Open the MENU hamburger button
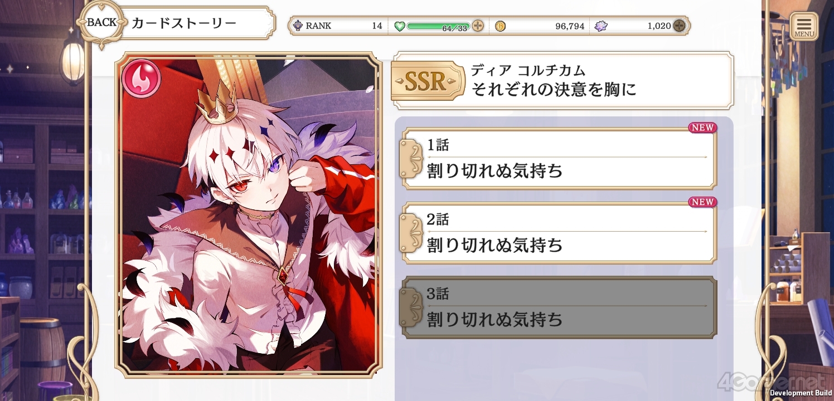The height and width of the screenshot is (401, 834). 804,26
